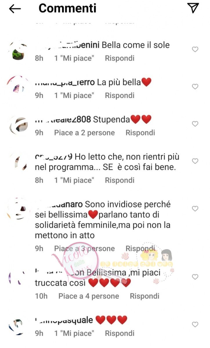The height and width of the screenshot is (348, 210).
Task: Reply to 'Bella come il sole' comment
Action: point(120,58)
